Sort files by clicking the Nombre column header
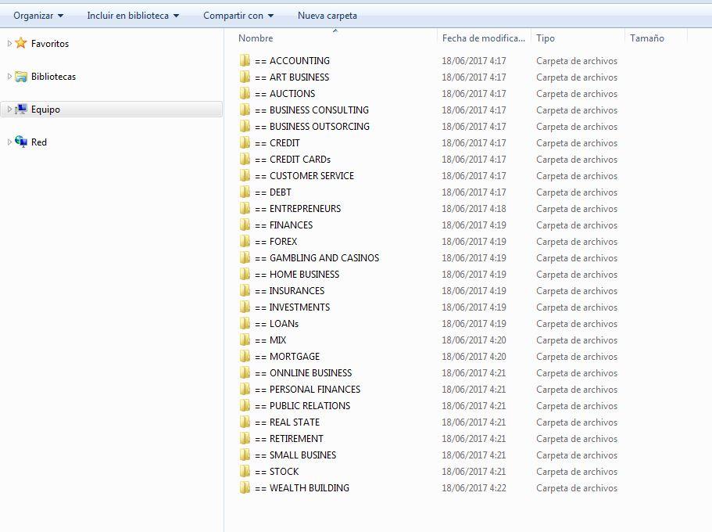This screenshot has width=712, height=532. (x=254, y=38)
